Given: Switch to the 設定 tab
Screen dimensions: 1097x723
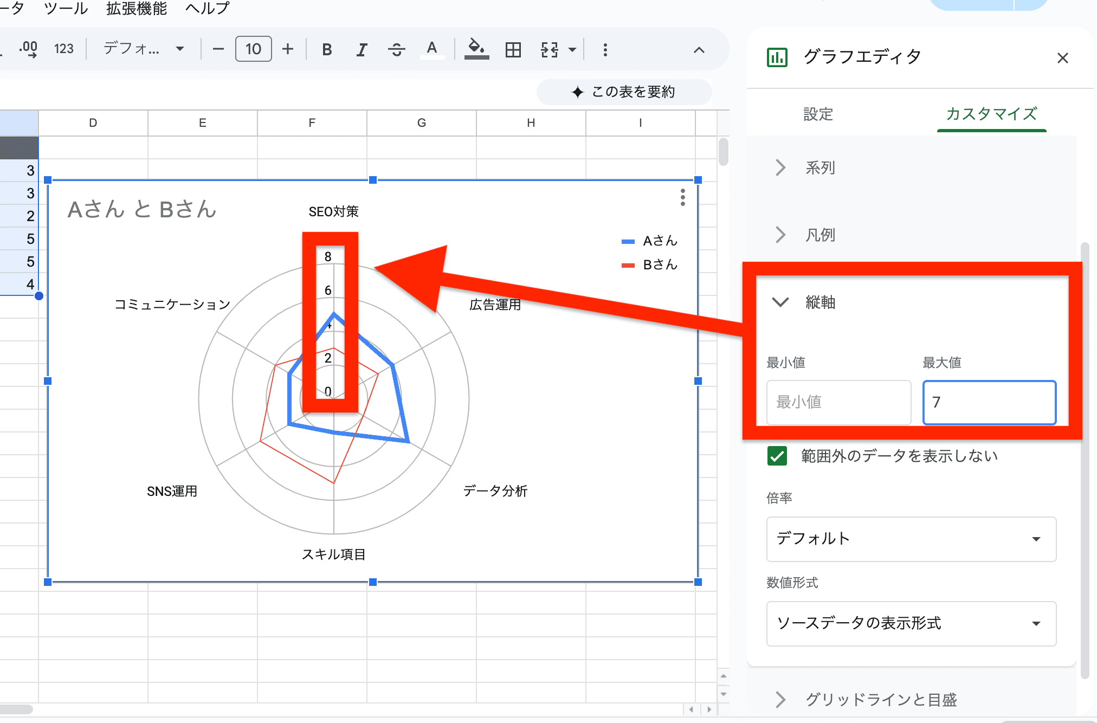Looking at the screenshot, I should click(x=817, y=114).
